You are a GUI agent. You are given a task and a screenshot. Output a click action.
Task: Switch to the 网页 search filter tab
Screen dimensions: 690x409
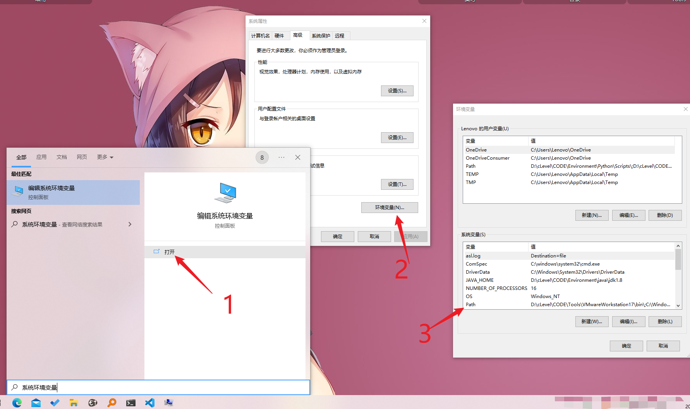tap(82, 157)
